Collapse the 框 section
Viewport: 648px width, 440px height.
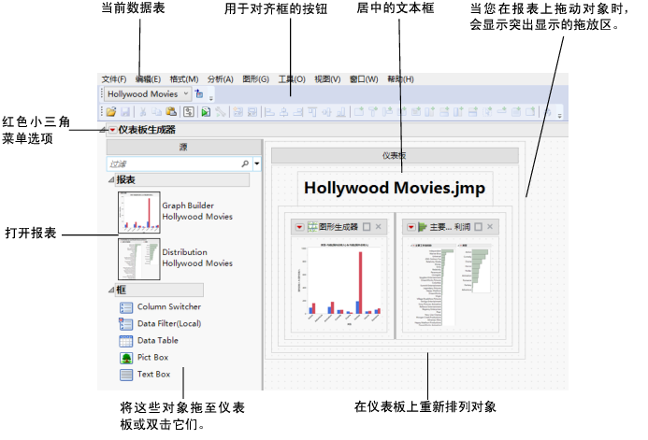pos(112,291)
